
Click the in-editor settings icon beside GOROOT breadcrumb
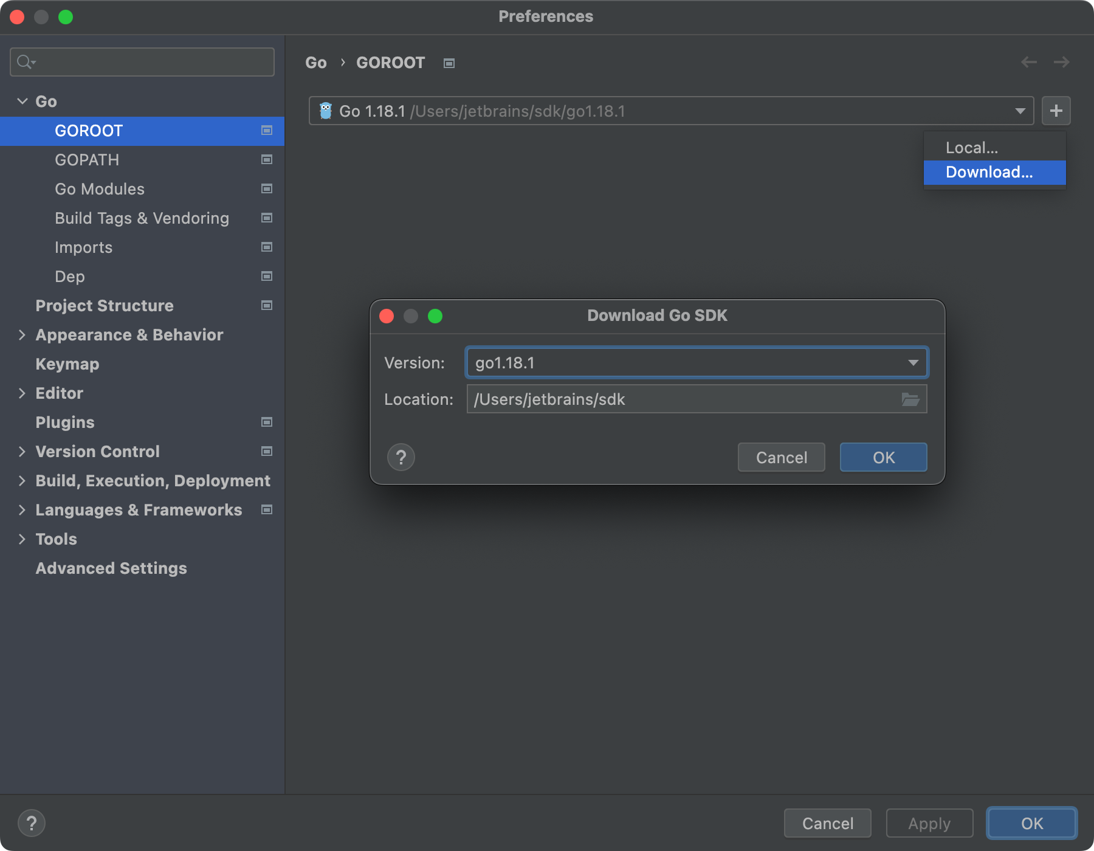click(449, 63)
